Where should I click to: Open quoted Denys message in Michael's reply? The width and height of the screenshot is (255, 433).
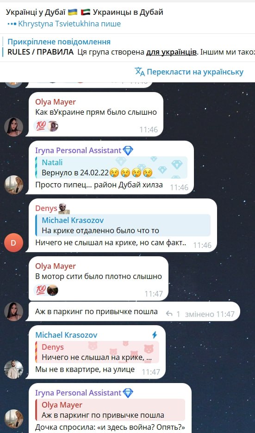(97, 352)
